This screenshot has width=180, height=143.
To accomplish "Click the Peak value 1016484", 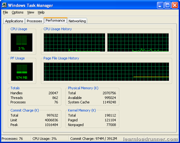I will (x=51, y=125).
